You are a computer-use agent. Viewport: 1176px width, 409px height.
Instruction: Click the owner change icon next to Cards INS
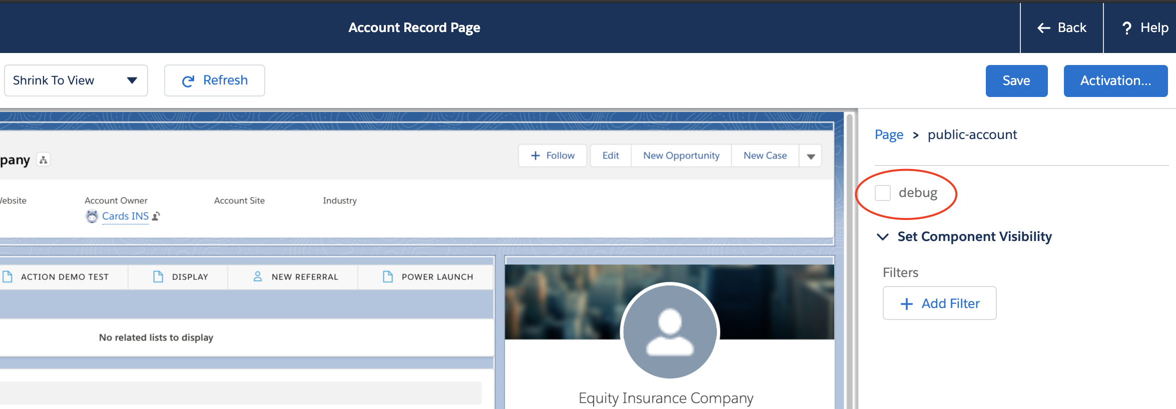156,216
